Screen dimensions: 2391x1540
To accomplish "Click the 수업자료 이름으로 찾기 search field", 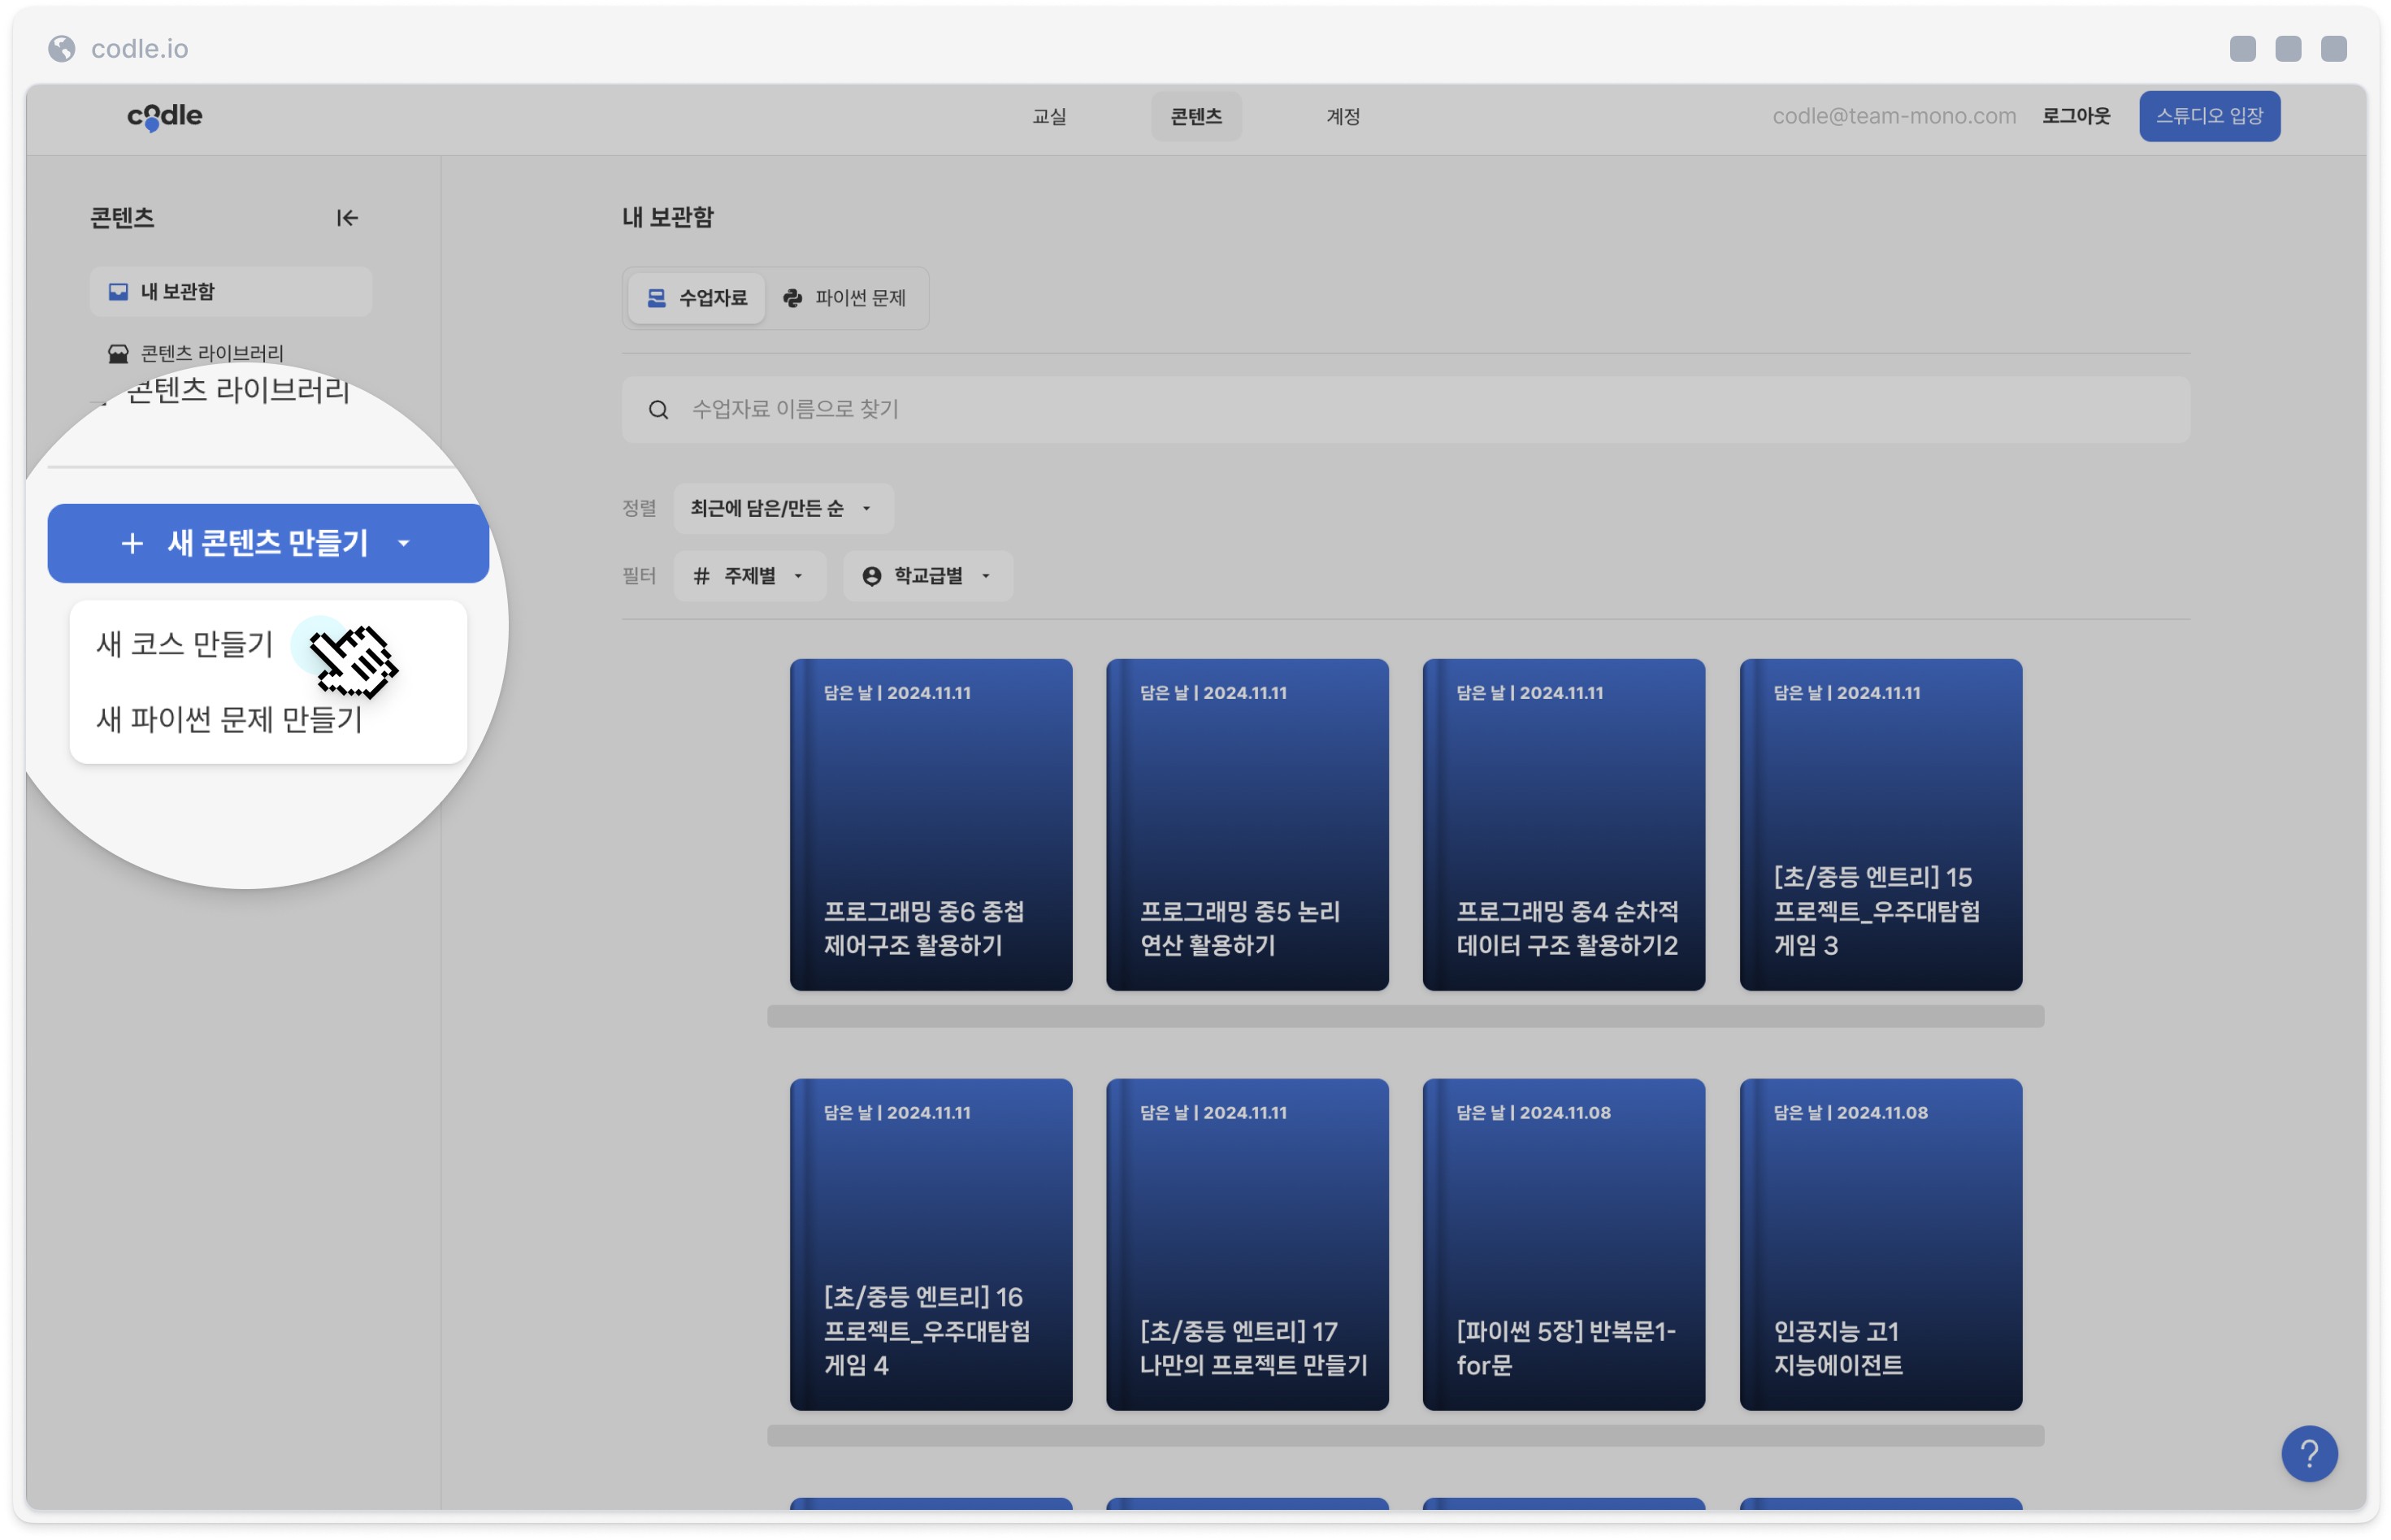I will pyautogui.click(x=1405, y=410).
